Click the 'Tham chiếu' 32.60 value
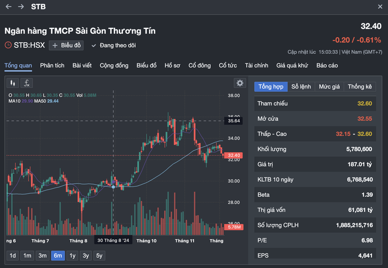The image size is (388, 268). click(365, 103)
